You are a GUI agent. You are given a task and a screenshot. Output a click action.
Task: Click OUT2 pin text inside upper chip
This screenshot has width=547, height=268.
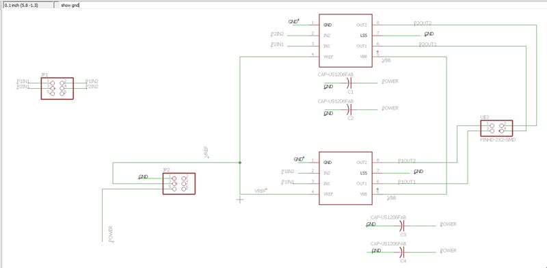tap(362, 25)
